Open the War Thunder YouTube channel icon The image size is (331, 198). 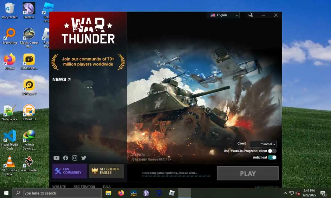click(x=56, y=158)
